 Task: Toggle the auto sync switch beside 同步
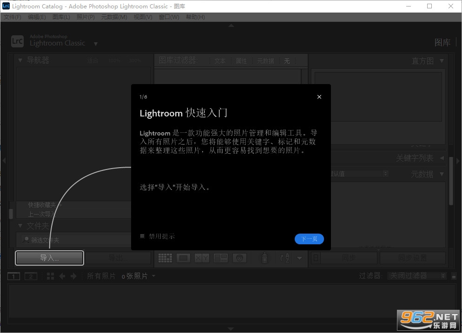(x=316, y=258)
